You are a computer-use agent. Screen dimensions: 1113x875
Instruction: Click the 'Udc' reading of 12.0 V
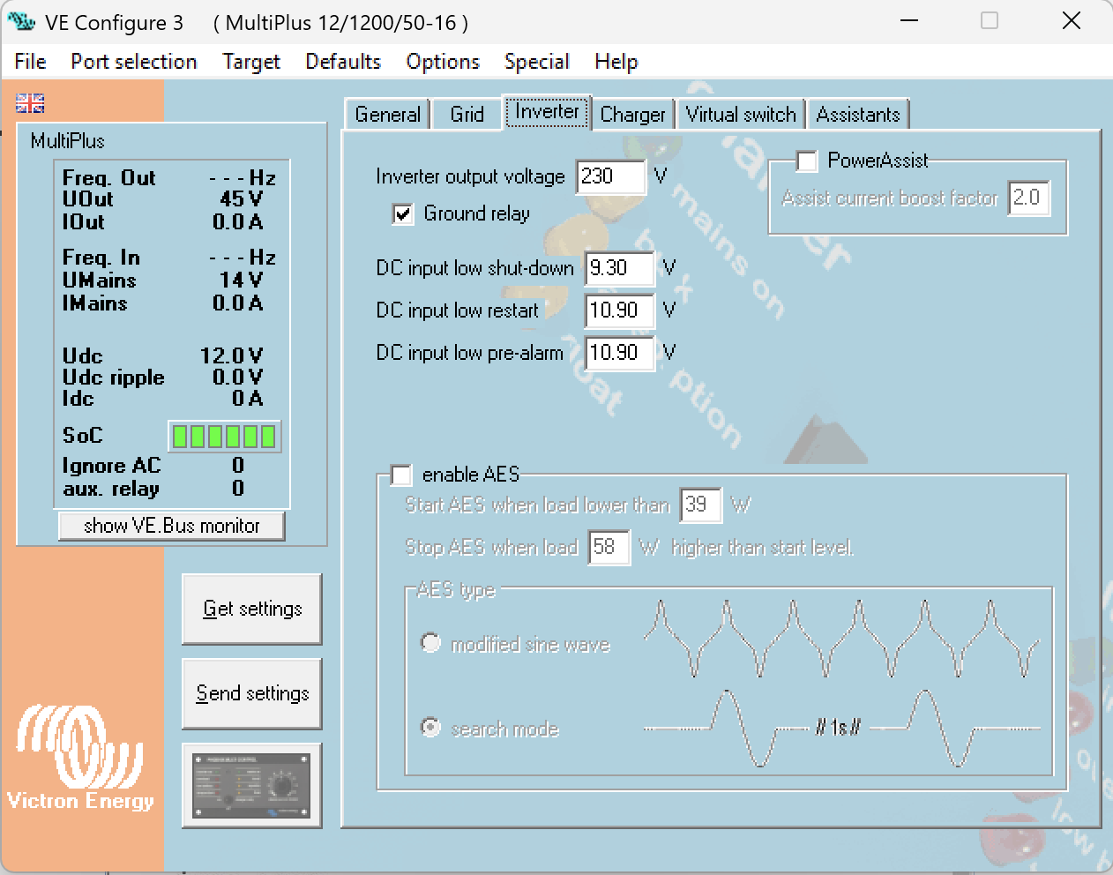(x=231, y=355)
